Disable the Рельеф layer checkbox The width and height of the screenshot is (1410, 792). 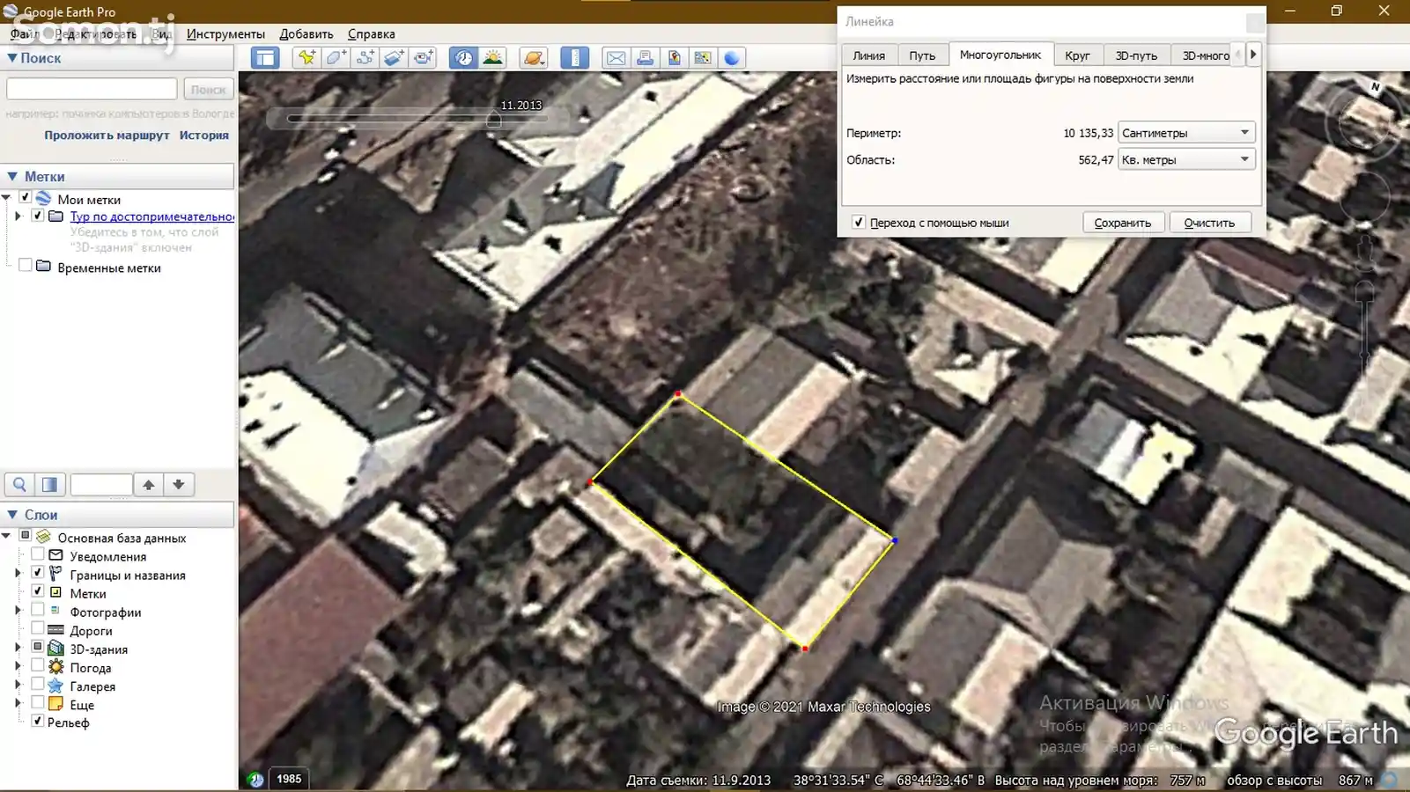click(37, 721)
